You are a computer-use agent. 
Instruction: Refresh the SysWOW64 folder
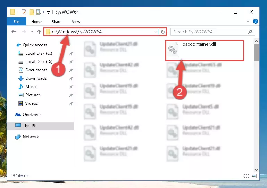tap(163, 32)
